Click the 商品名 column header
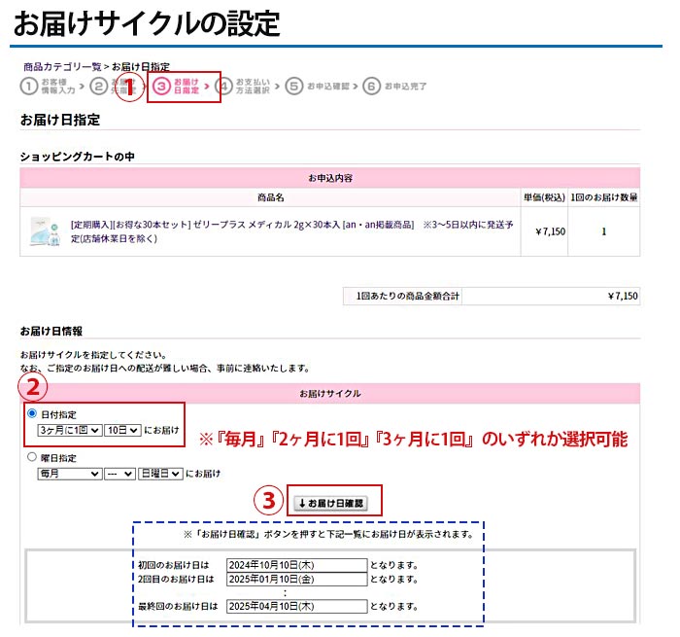This screenshot has height=637, width=680. click(271, 197)
